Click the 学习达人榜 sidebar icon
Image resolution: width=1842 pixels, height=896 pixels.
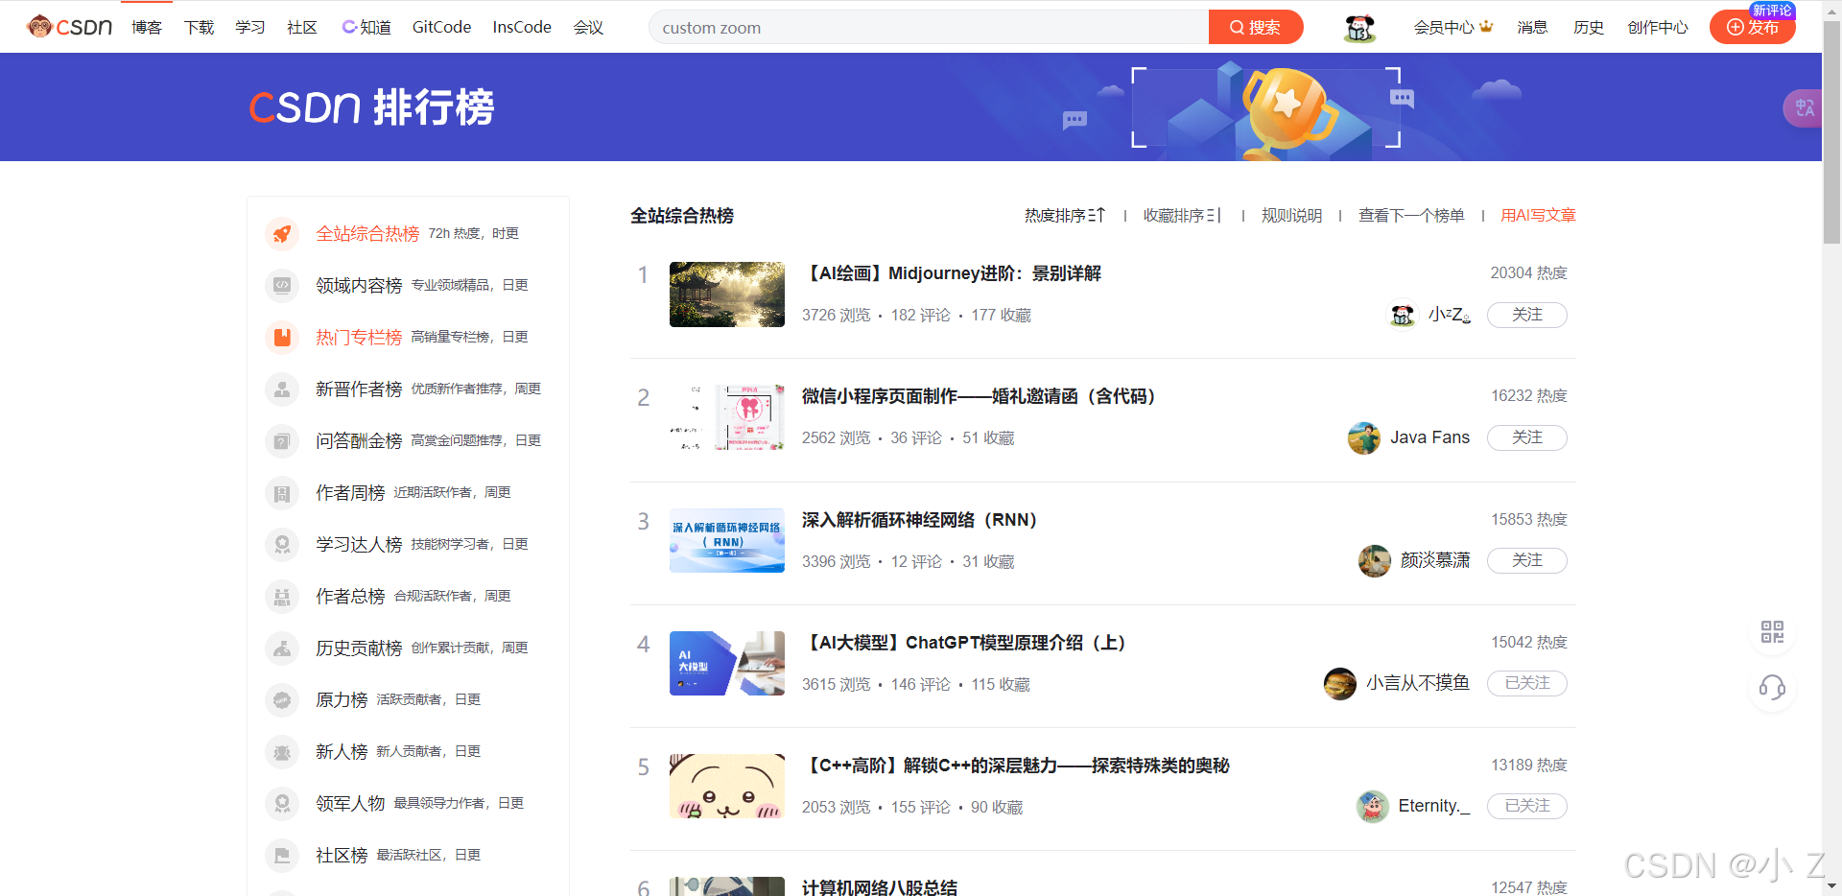tap(282, 544)
